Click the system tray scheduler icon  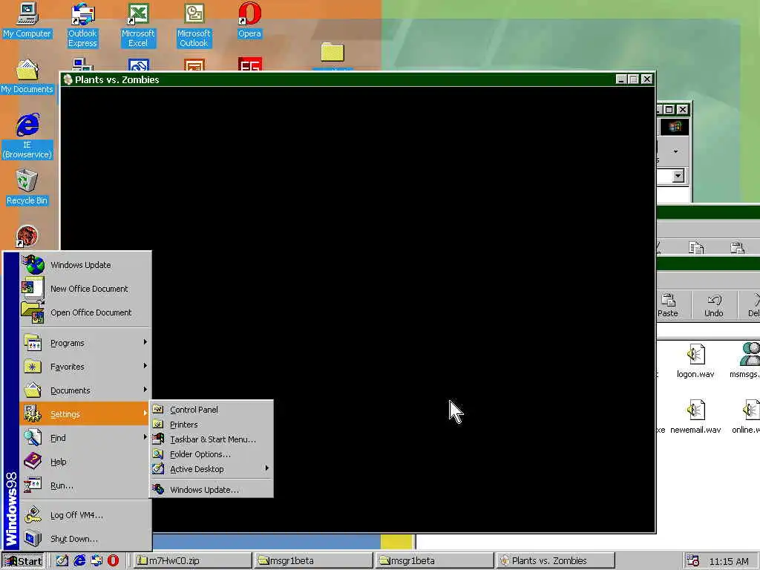(x=692, y=561)
